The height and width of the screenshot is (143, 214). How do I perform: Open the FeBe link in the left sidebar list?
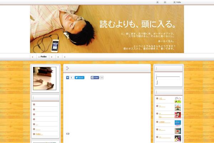pyautogui.click(x=39, y=134)
